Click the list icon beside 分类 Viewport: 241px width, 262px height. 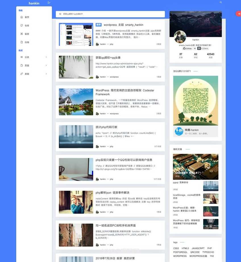tap(22, 57)
